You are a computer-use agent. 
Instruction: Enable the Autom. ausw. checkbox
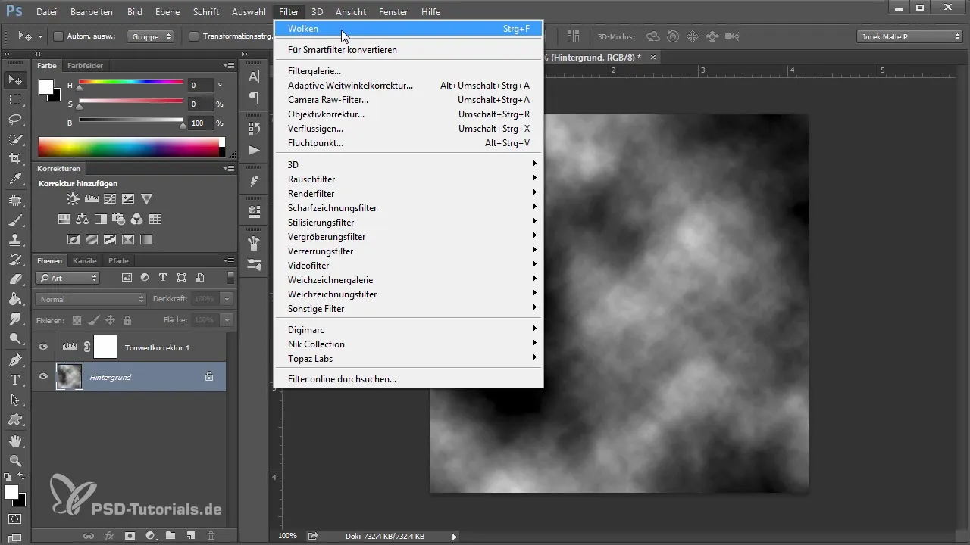point(58,36)
